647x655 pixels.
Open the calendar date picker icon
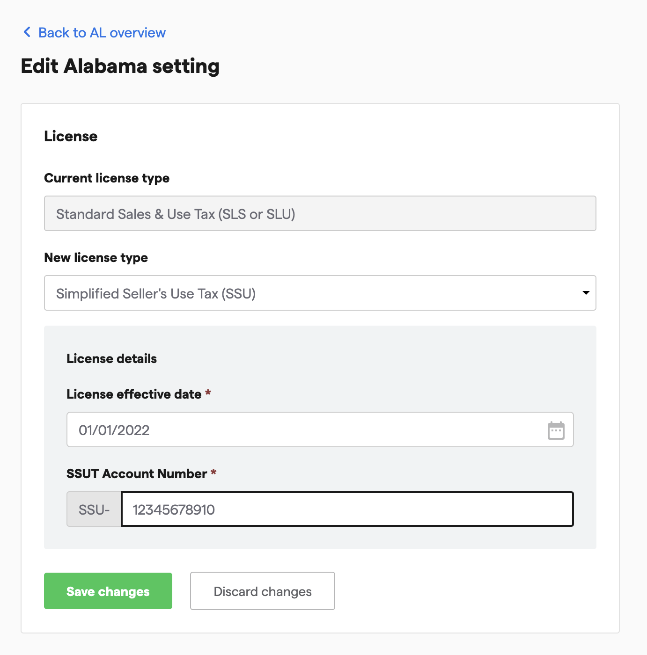(556, 430)
